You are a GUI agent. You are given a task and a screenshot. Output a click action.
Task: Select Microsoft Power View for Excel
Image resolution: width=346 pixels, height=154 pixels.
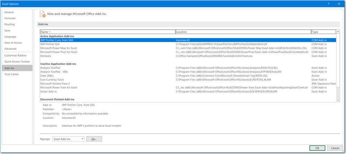tap(188, 88)
